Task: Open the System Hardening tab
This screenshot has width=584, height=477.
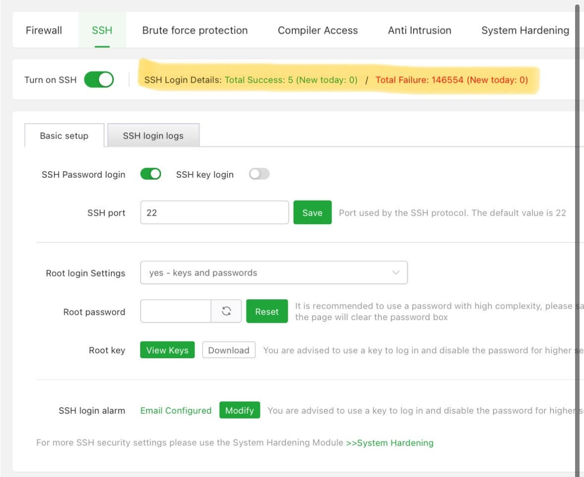Action: (525, 30)
